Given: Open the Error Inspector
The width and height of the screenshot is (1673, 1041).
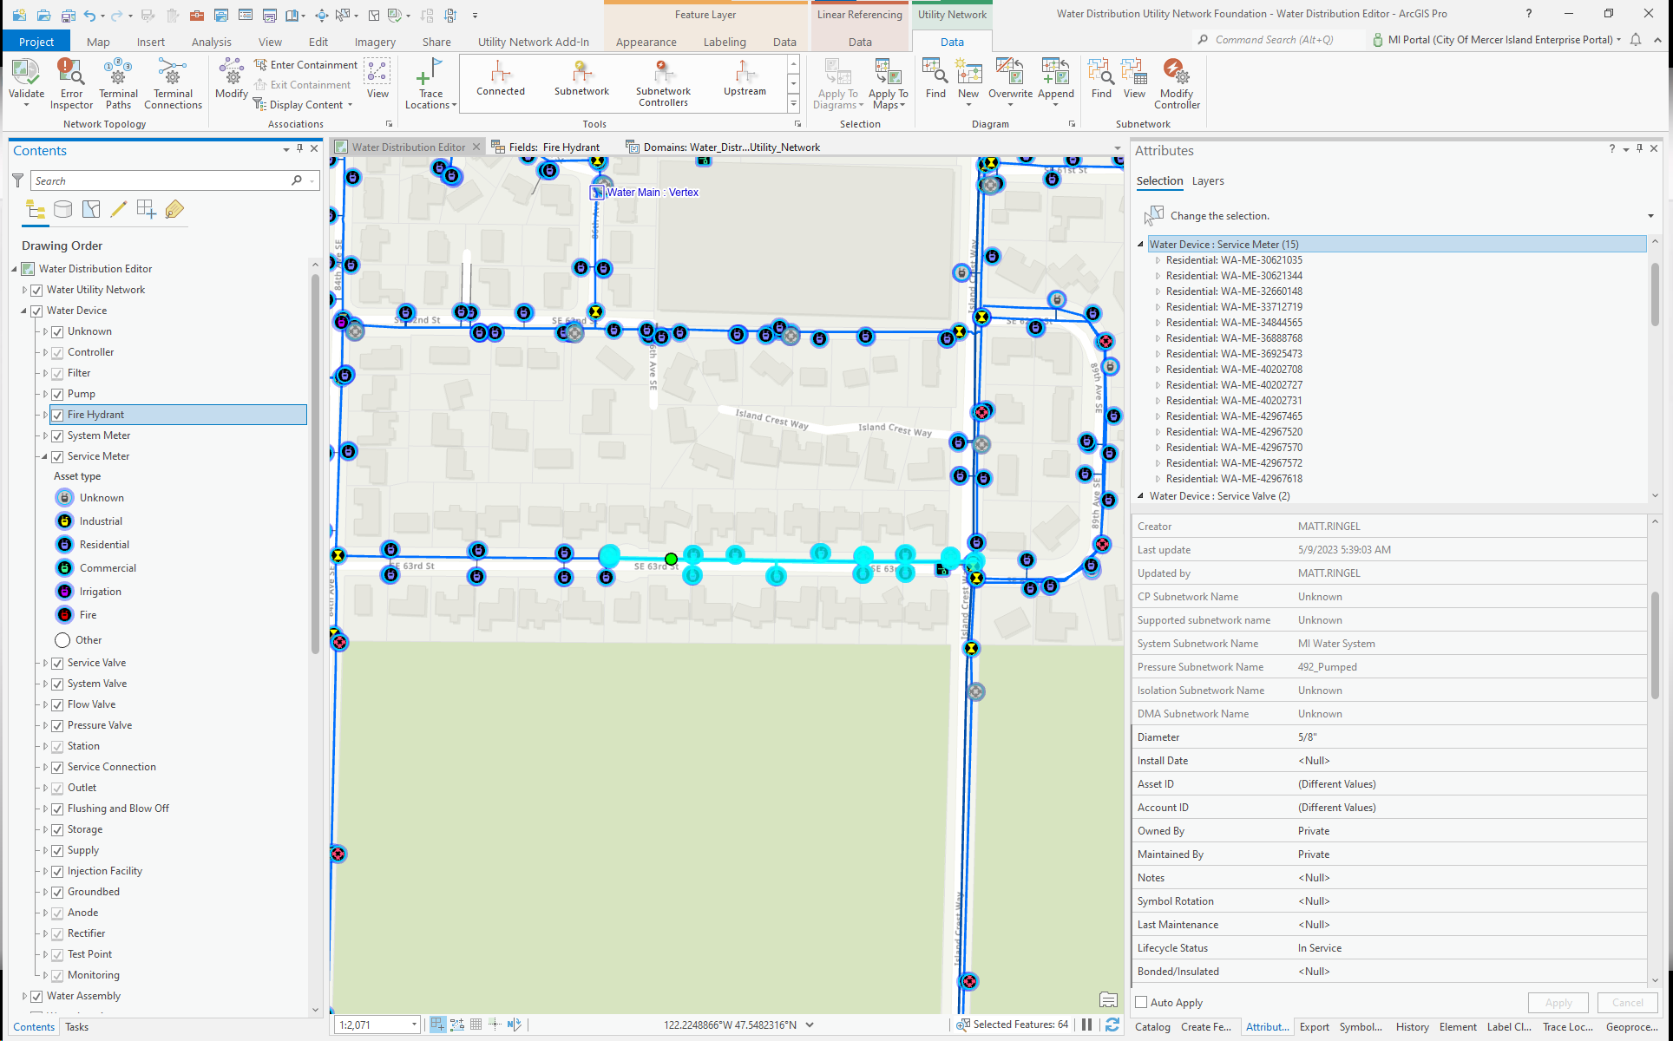Looking at the screenshot, I should 70,82.
